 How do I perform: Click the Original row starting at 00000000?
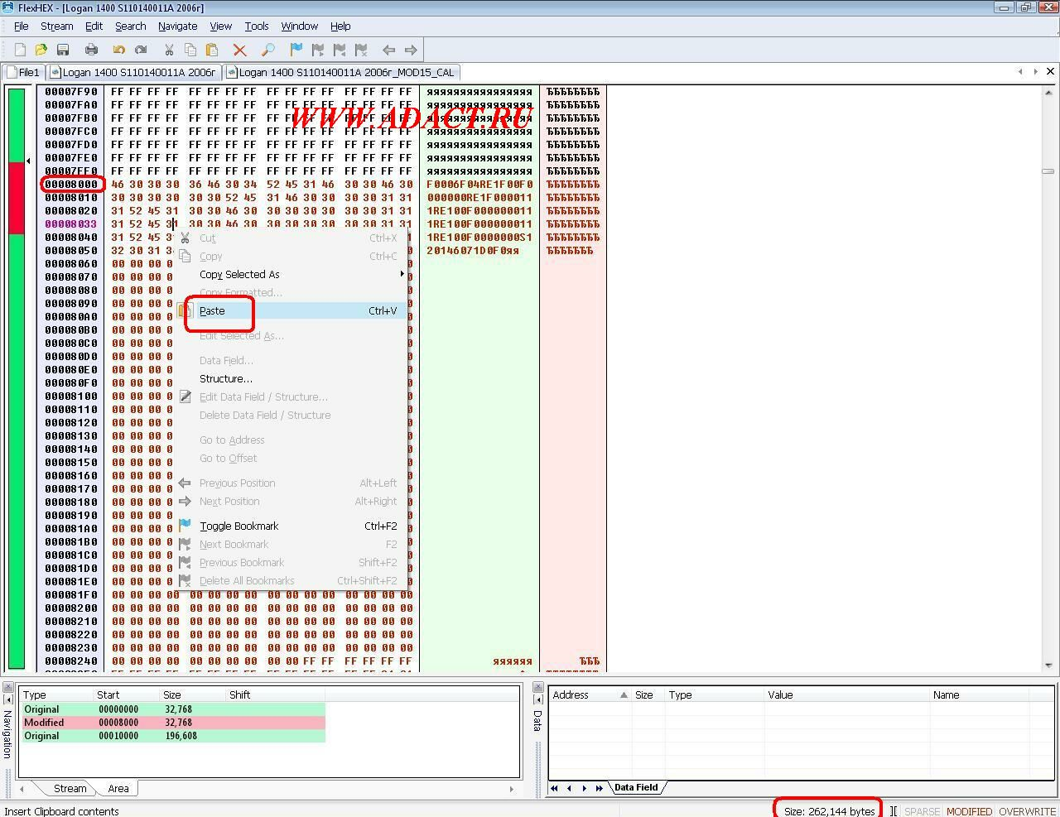coord(172,709)
